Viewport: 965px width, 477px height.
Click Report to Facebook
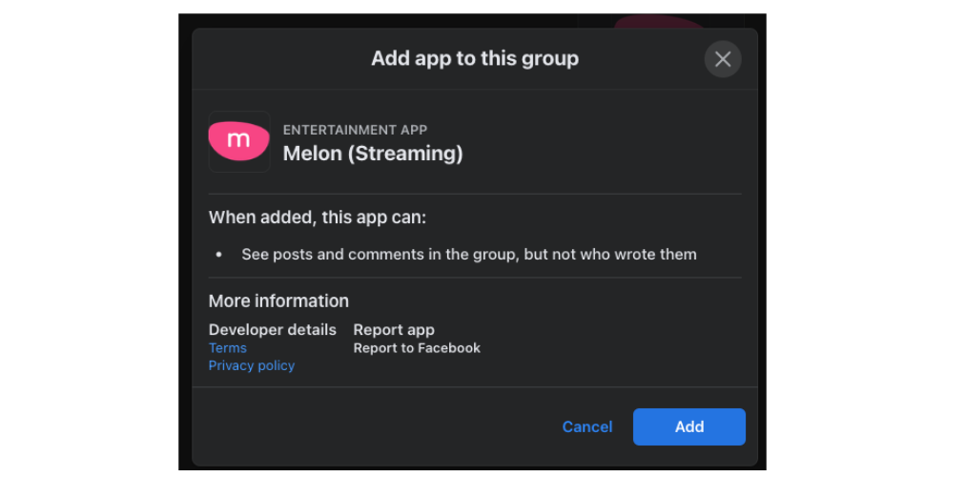(x=417, y=348)
